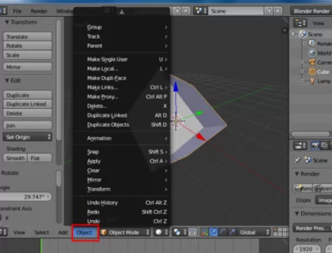Click the Translate button

27,37
